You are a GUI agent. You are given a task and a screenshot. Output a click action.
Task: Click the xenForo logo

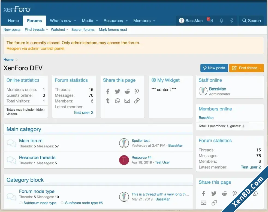(17, 9)
